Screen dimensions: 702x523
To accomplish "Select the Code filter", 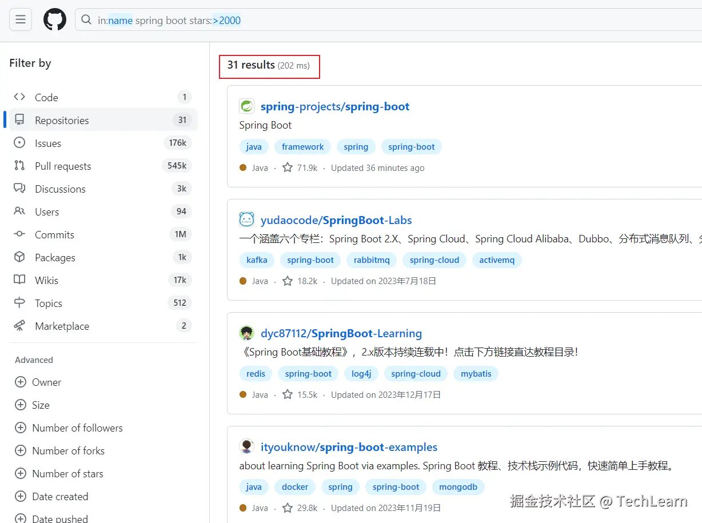I will point(103,97).
